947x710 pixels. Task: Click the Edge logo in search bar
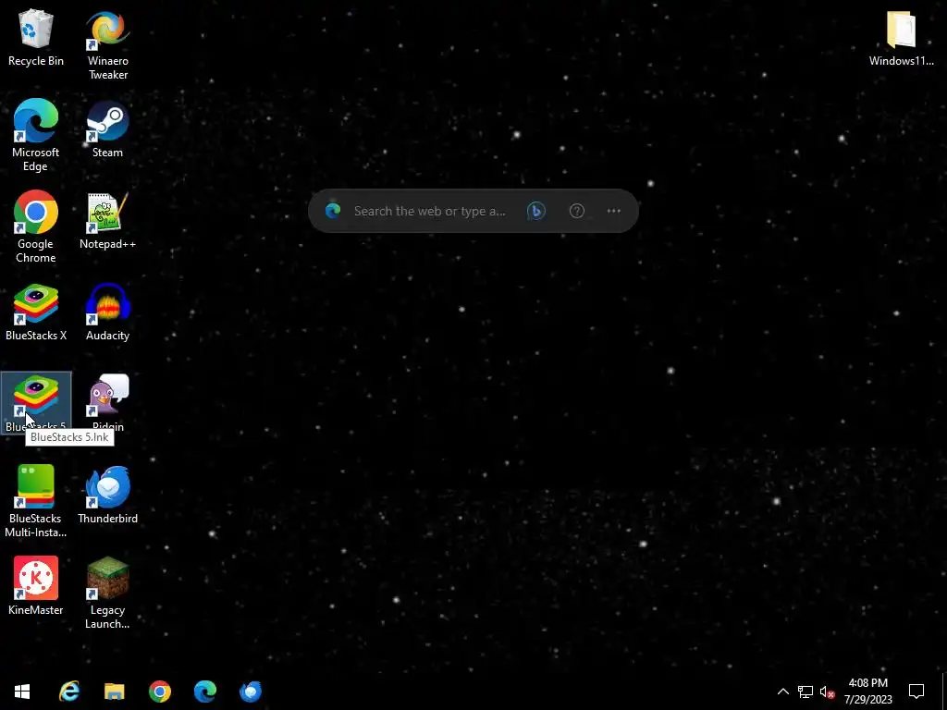pyautogui.click(x=333, y=211)
